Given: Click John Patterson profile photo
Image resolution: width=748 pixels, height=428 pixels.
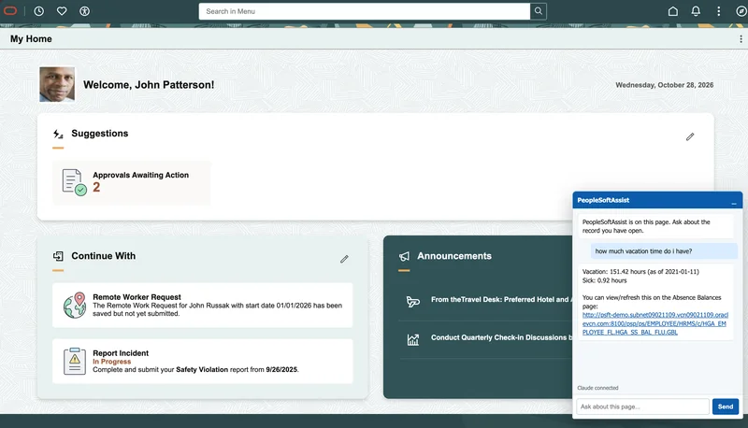Looking at the screenshot, I should click(57, 84).
